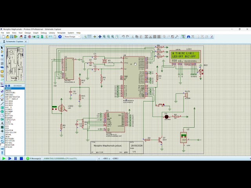The image size is (251, 188).
Task: Click the Zoom Out magnifier icon
Action: (x=108, y=37)
